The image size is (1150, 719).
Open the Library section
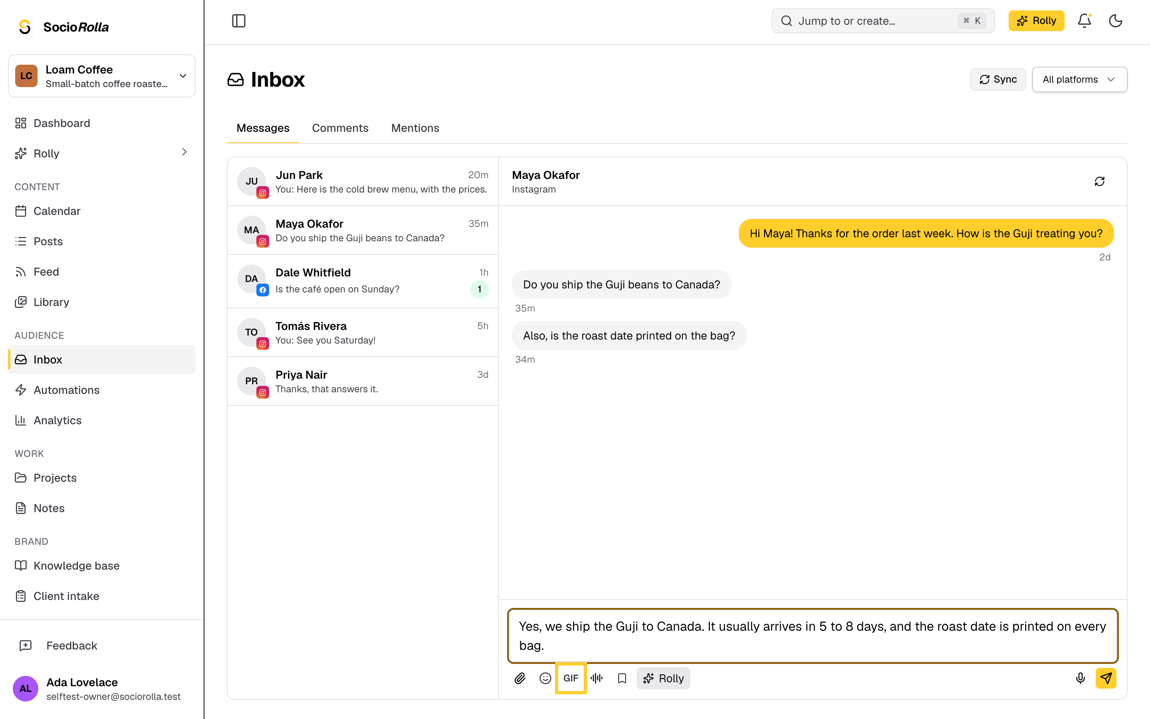pyautogui.click(x=102, y=302)
